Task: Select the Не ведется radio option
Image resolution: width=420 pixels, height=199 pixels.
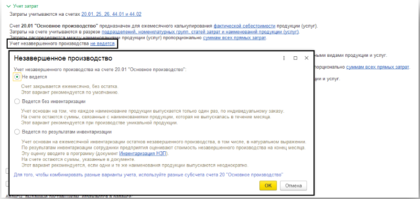Action: 17,76
